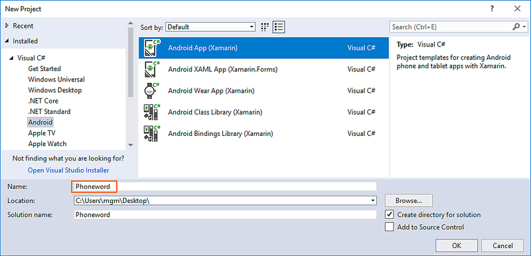
Task: Open the dialog help question mark
Action: click(492, 9)
